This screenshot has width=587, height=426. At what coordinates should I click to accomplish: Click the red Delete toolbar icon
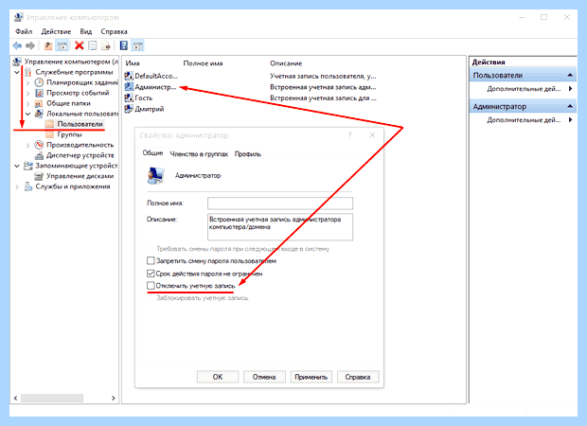coord(79,45)
